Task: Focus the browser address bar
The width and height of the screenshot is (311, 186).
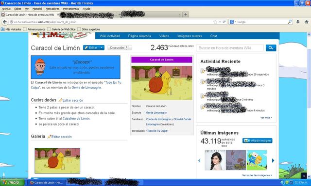Action: [x=111, y=22]
